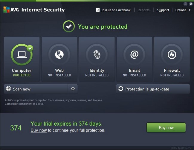The image size is (194, 150).
Task: Click the green Buy now button
Action: click(x=166, y=128)
